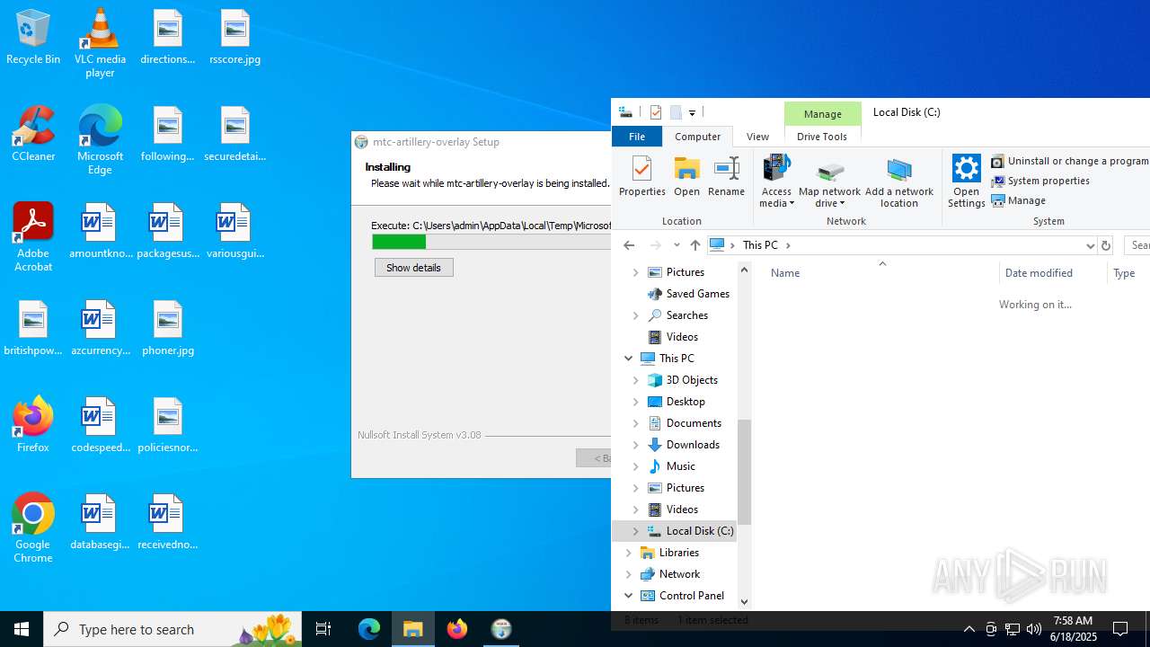Click Access media ribbon button
The width and height of the screenshot is (1150, 647).
click(x=776, y=181)
